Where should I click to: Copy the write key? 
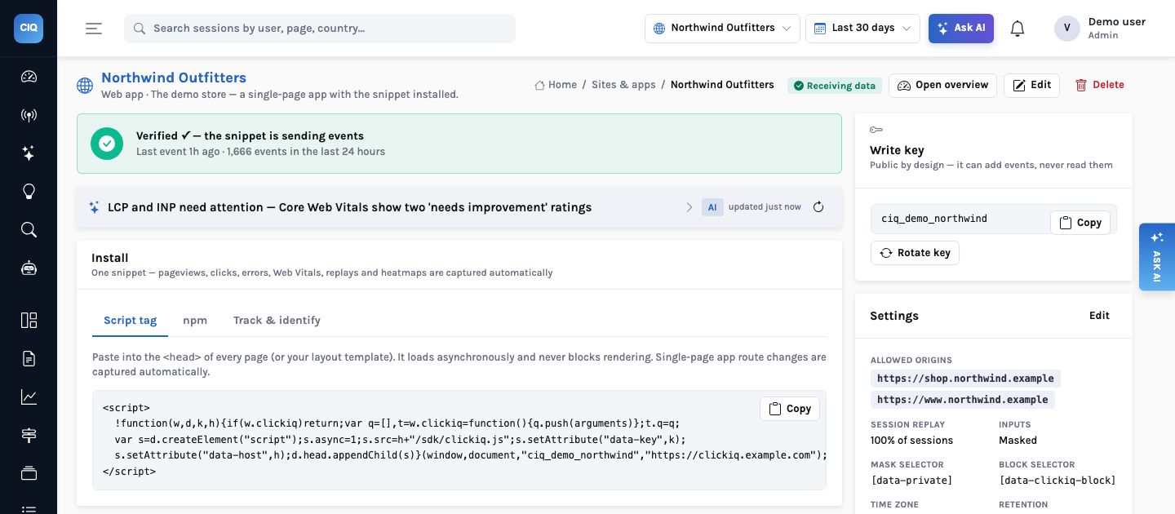pos(1080,223)
